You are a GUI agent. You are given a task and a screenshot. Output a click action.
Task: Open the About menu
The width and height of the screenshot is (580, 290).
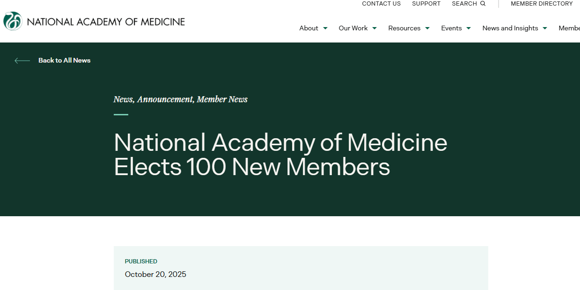pyautogui.click(x=308, y=28)
